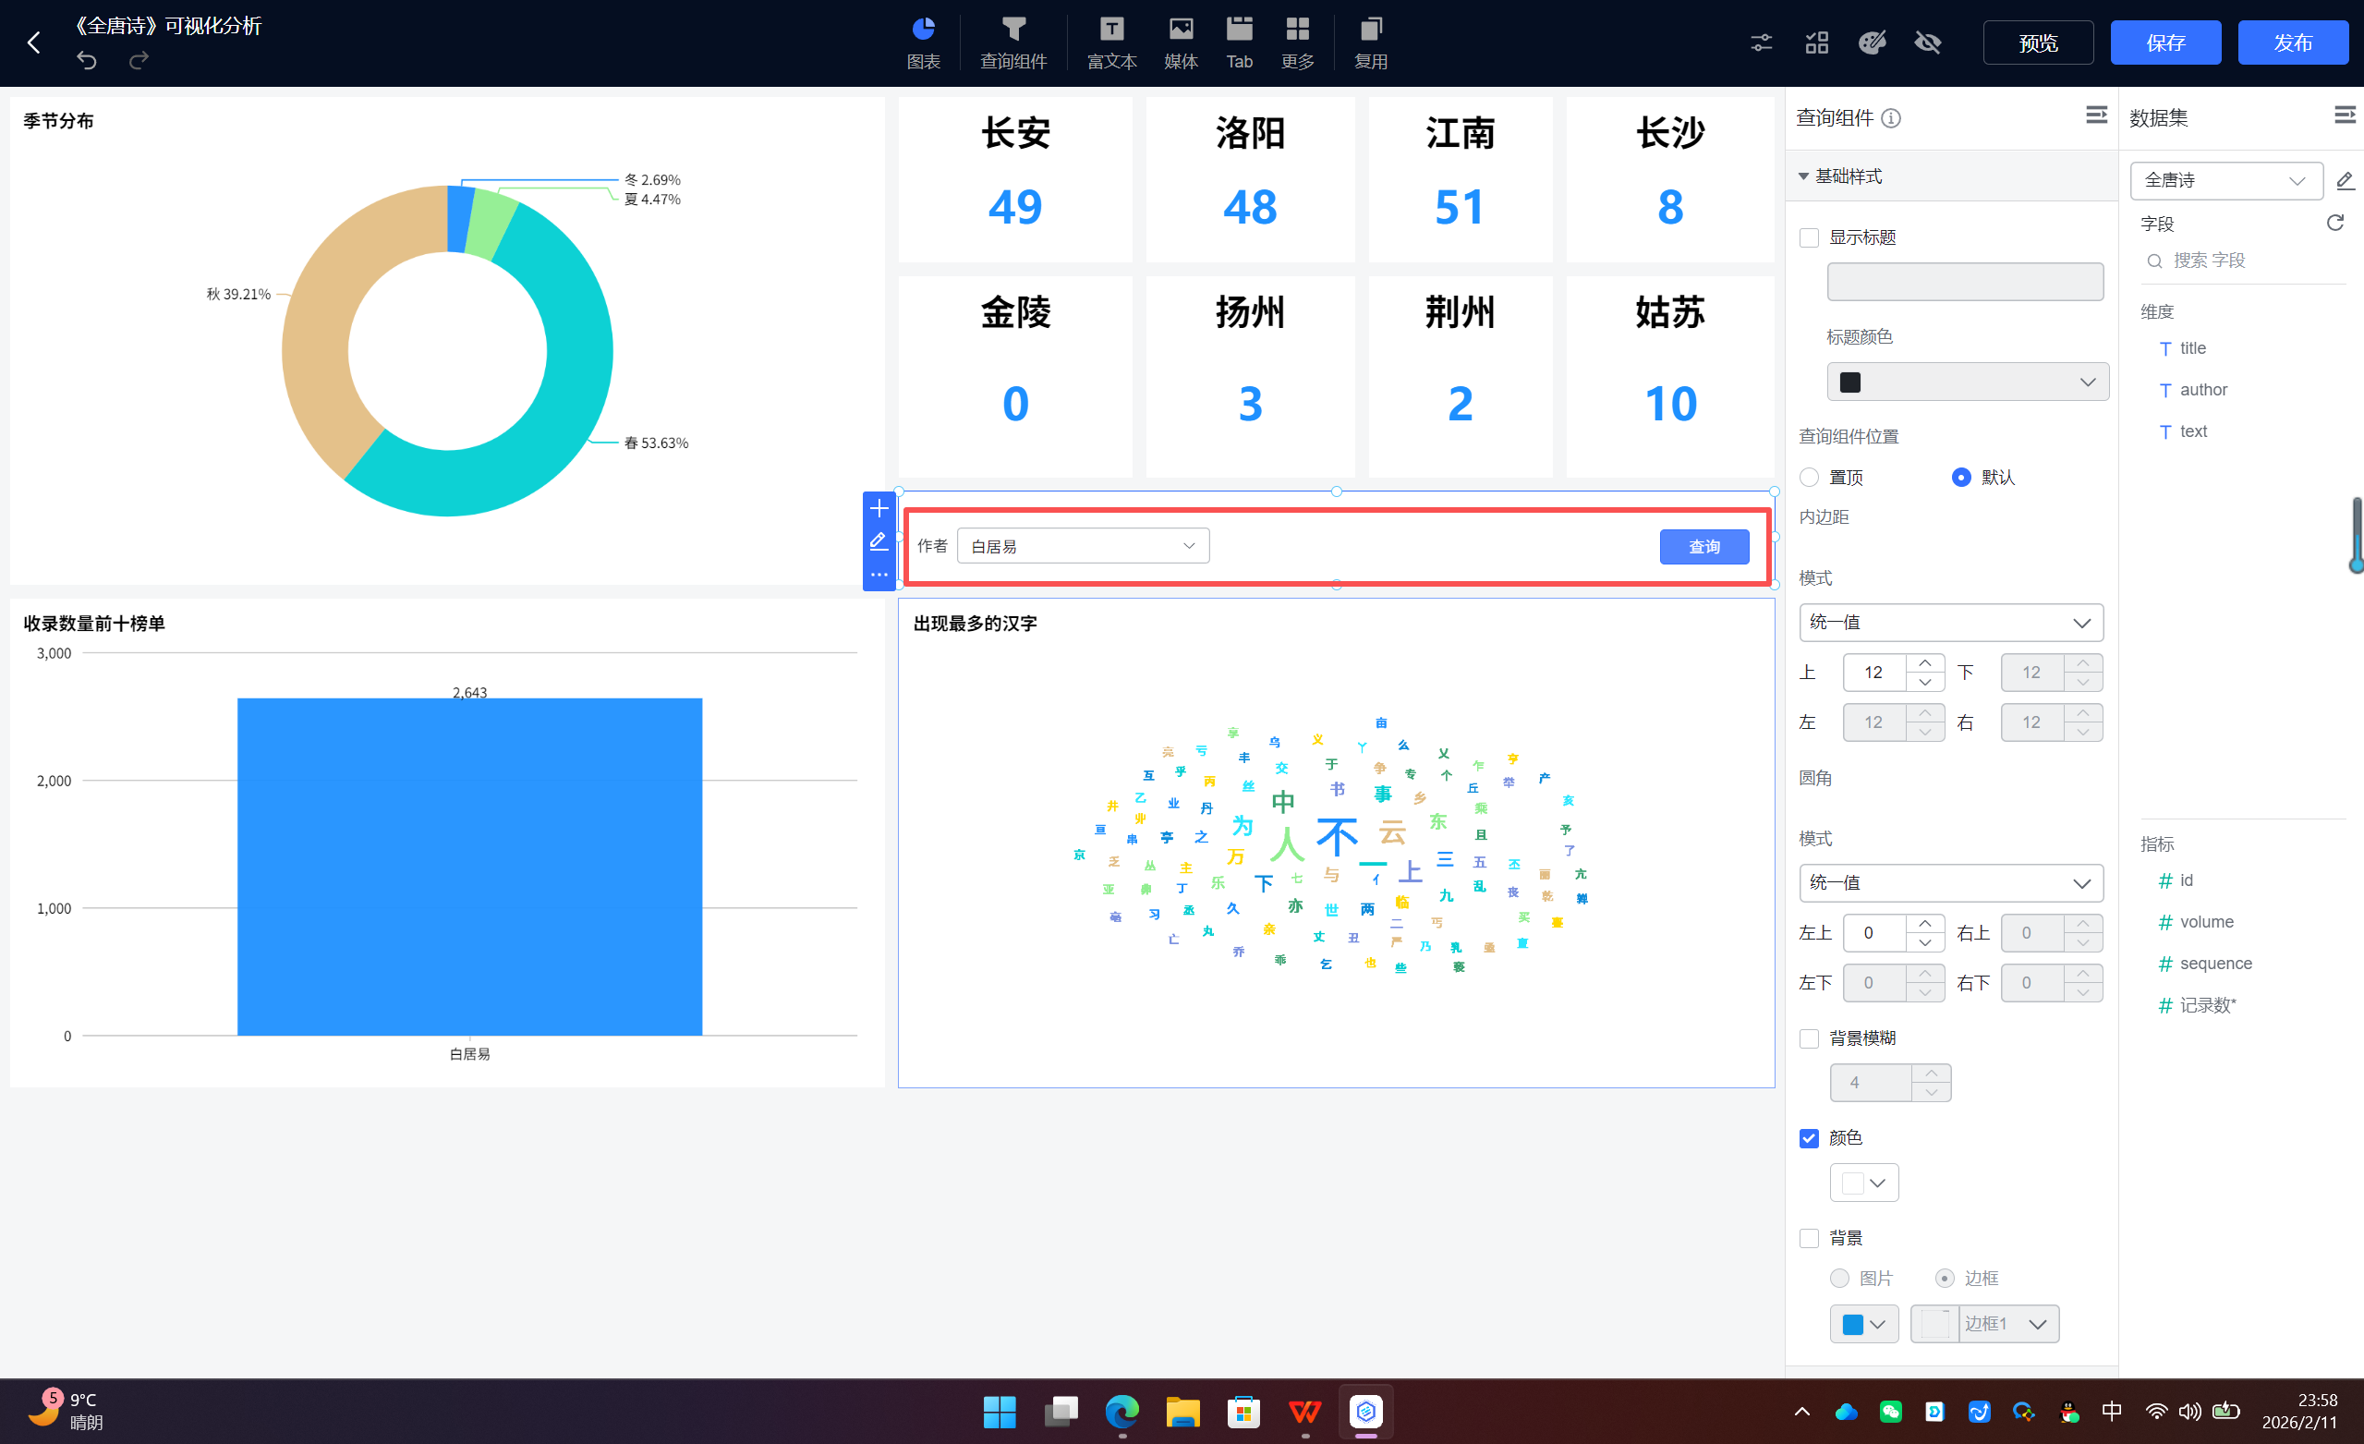Refresh the 字段 field list
This screenshot has width=2364, height=1444.
click(2335, 223)
